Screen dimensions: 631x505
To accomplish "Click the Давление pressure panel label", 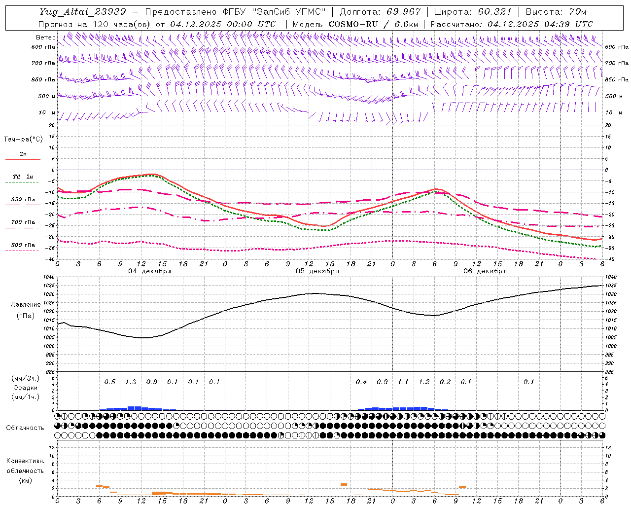I will pyautogui.click(x=26, y=305).
